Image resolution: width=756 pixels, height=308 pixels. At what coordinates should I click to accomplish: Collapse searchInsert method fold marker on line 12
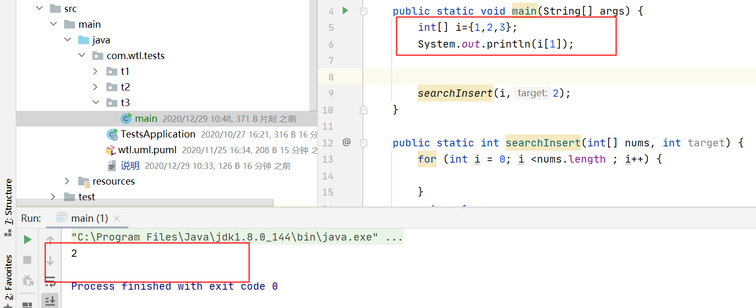[x=364, y=143]
